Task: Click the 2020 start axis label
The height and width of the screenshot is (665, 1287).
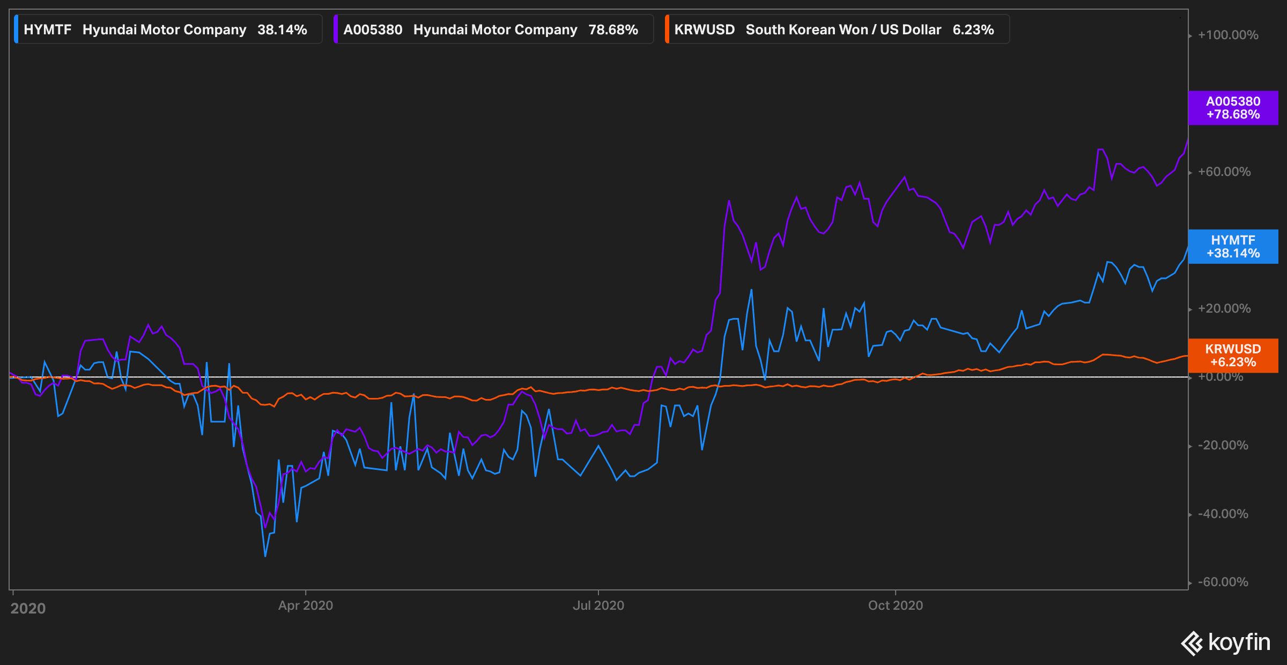Action: 28,608
